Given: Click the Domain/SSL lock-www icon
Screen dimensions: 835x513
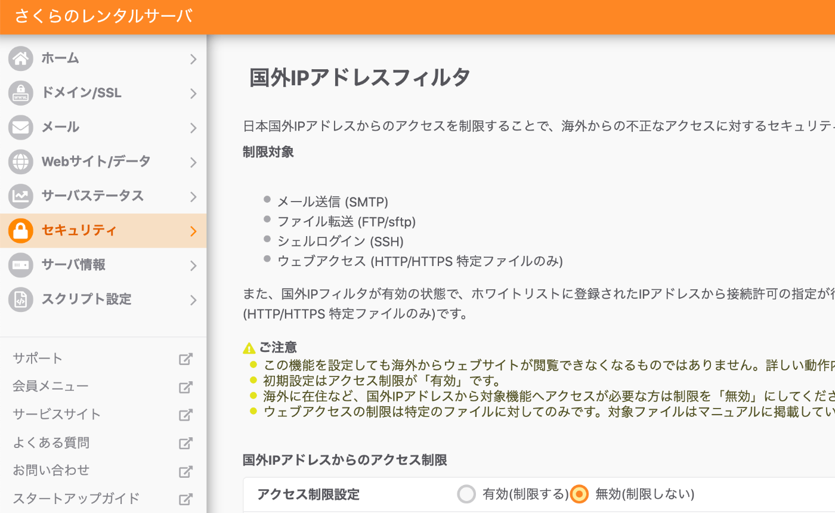Looking at the screenshot, I should pos(21,93).
